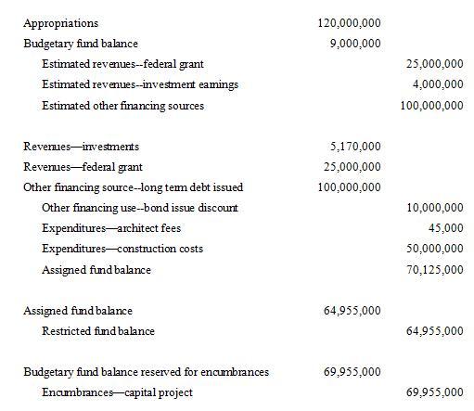Select the 5,170,000 debit amount
The height and width of the screenshot is (411, 474).
pos(355,147)
